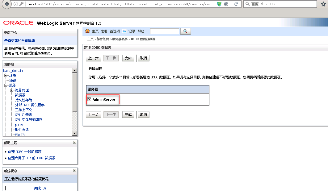
Task: Click the top 取消 button
Action: (144, 58)
